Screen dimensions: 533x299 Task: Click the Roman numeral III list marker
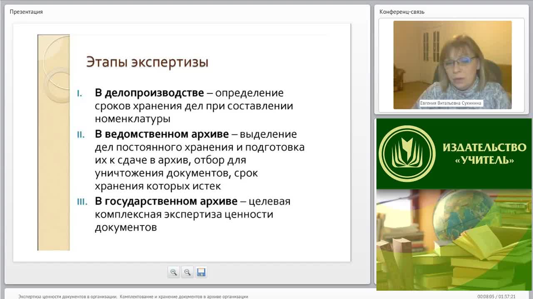click(82, 202)
